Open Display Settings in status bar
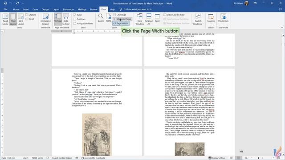Viewport: 285px width, 160px height. point(217,158)
